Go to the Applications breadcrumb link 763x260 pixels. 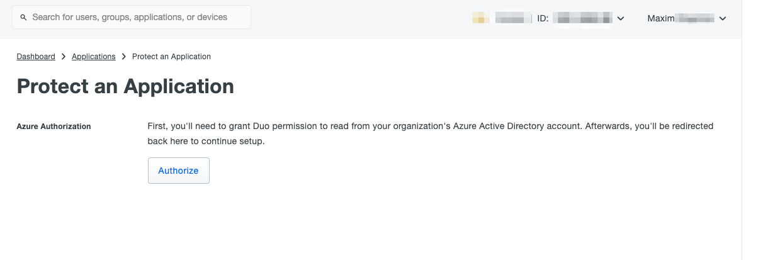[x=94, y=57]
